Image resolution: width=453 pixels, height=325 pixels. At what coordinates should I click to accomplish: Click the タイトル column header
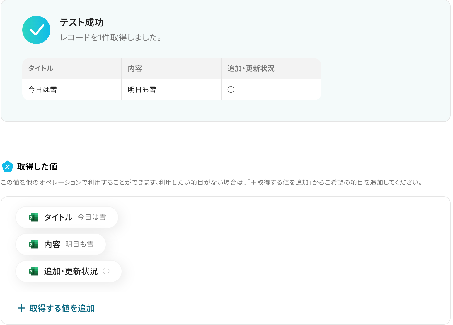click(x=41, y=69)
